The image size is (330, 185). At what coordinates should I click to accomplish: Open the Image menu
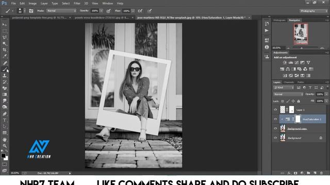pos(32,4)
